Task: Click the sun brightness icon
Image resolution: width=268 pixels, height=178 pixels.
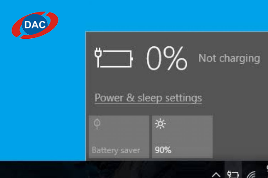Action: (x=160, y=124)
